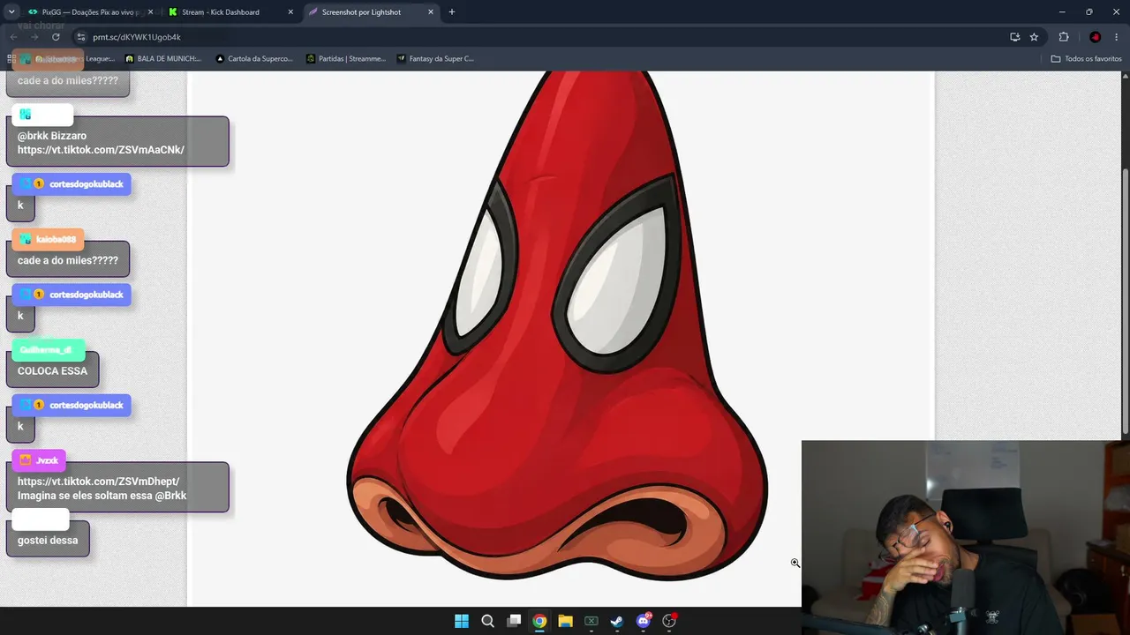The image size is (1130, 635).
Task: Open the Windows Start menu
Action: [462, 621]
